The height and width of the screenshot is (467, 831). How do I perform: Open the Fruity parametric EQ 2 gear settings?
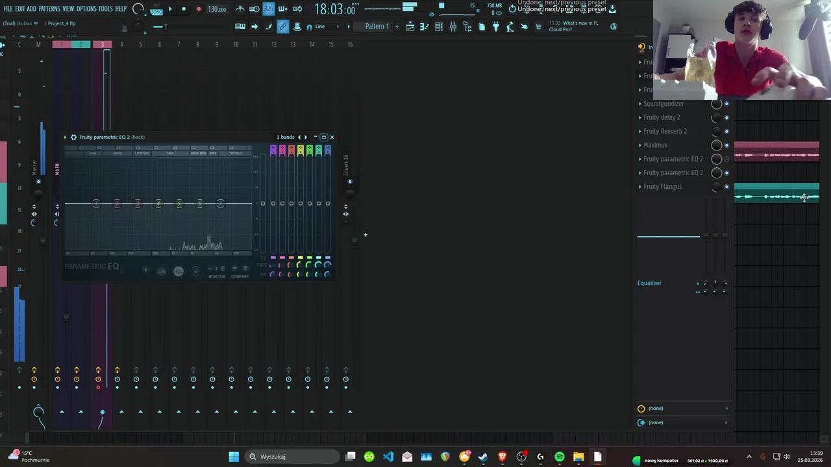(x=73, y=137)
